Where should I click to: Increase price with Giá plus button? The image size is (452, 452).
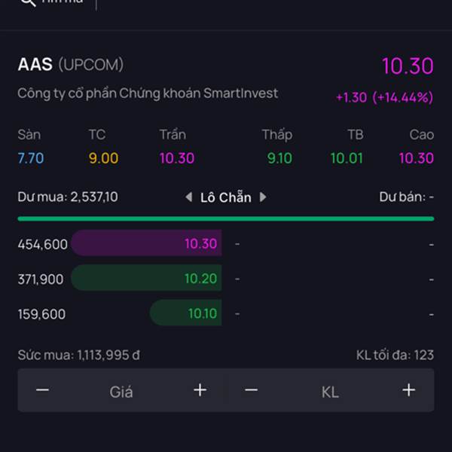(200, 390)
